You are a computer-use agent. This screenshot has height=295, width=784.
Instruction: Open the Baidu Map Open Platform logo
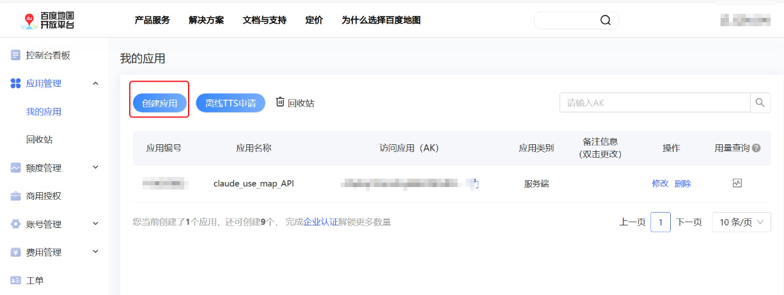47,20
